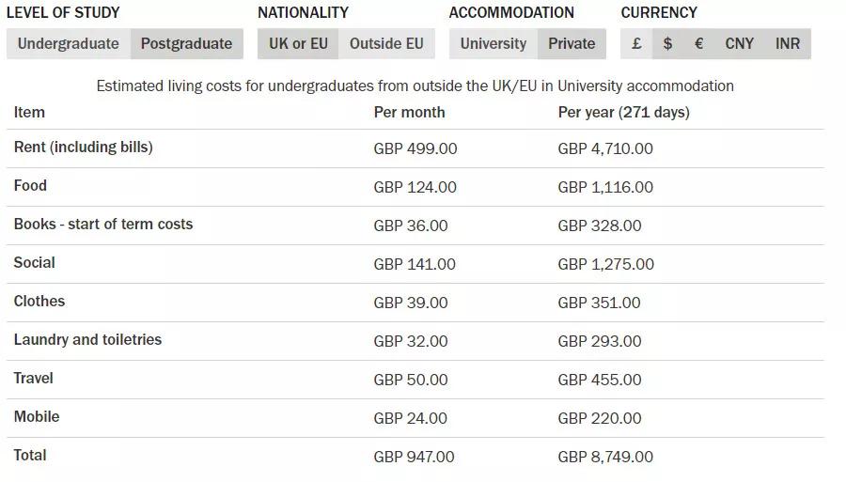Image resolution: width=846 pixels, height=482 pixels.
Task: Click the Laundry and toiletries row label
Action: pyautogui.click(x=87, y=340)
